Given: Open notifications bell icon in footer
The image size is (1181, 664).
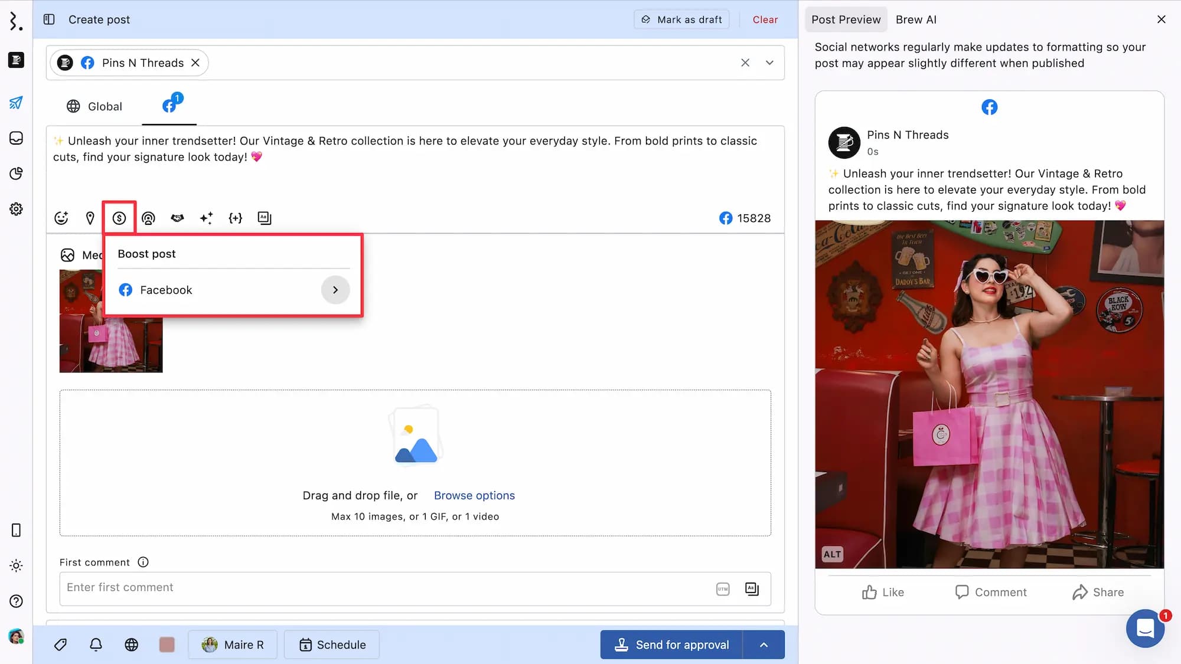Looking at the screenshot, I should point(96,645).
